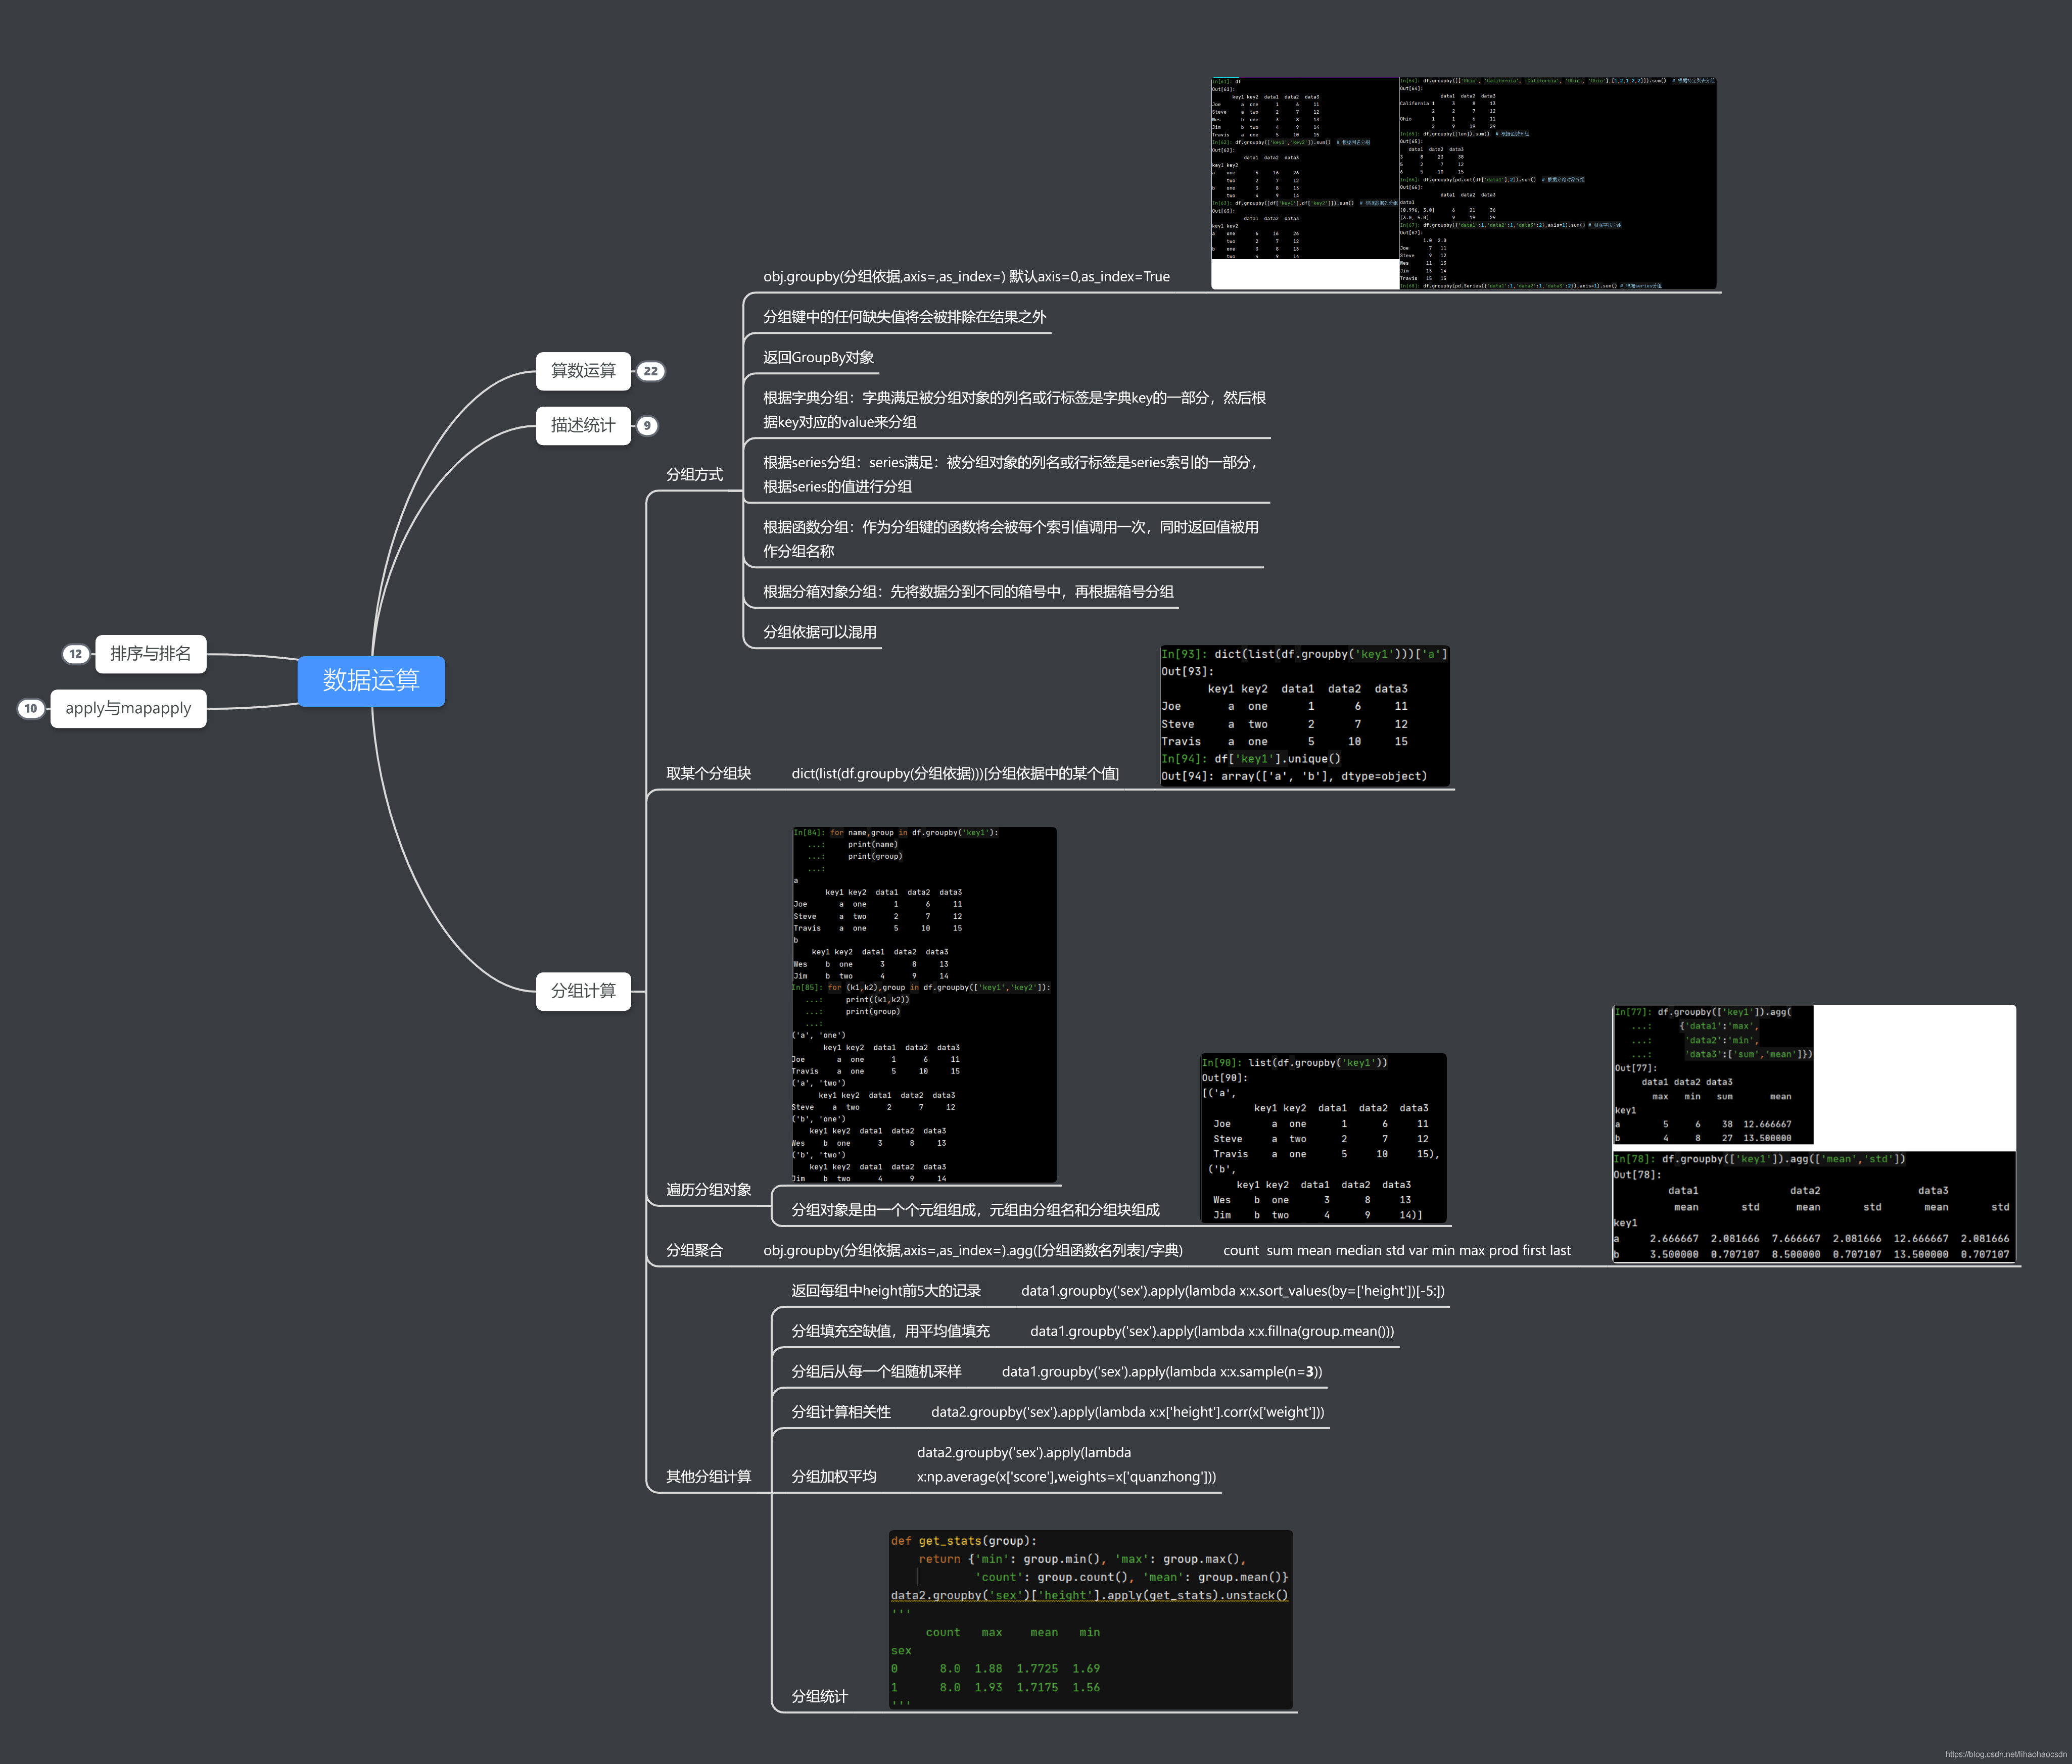Open the In[78] agg(['mean','std']) thumbnail

pos(1813,1206)
